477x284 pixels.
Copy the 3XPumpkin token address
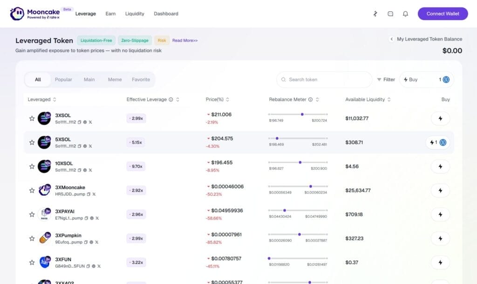tap(86, 242)
